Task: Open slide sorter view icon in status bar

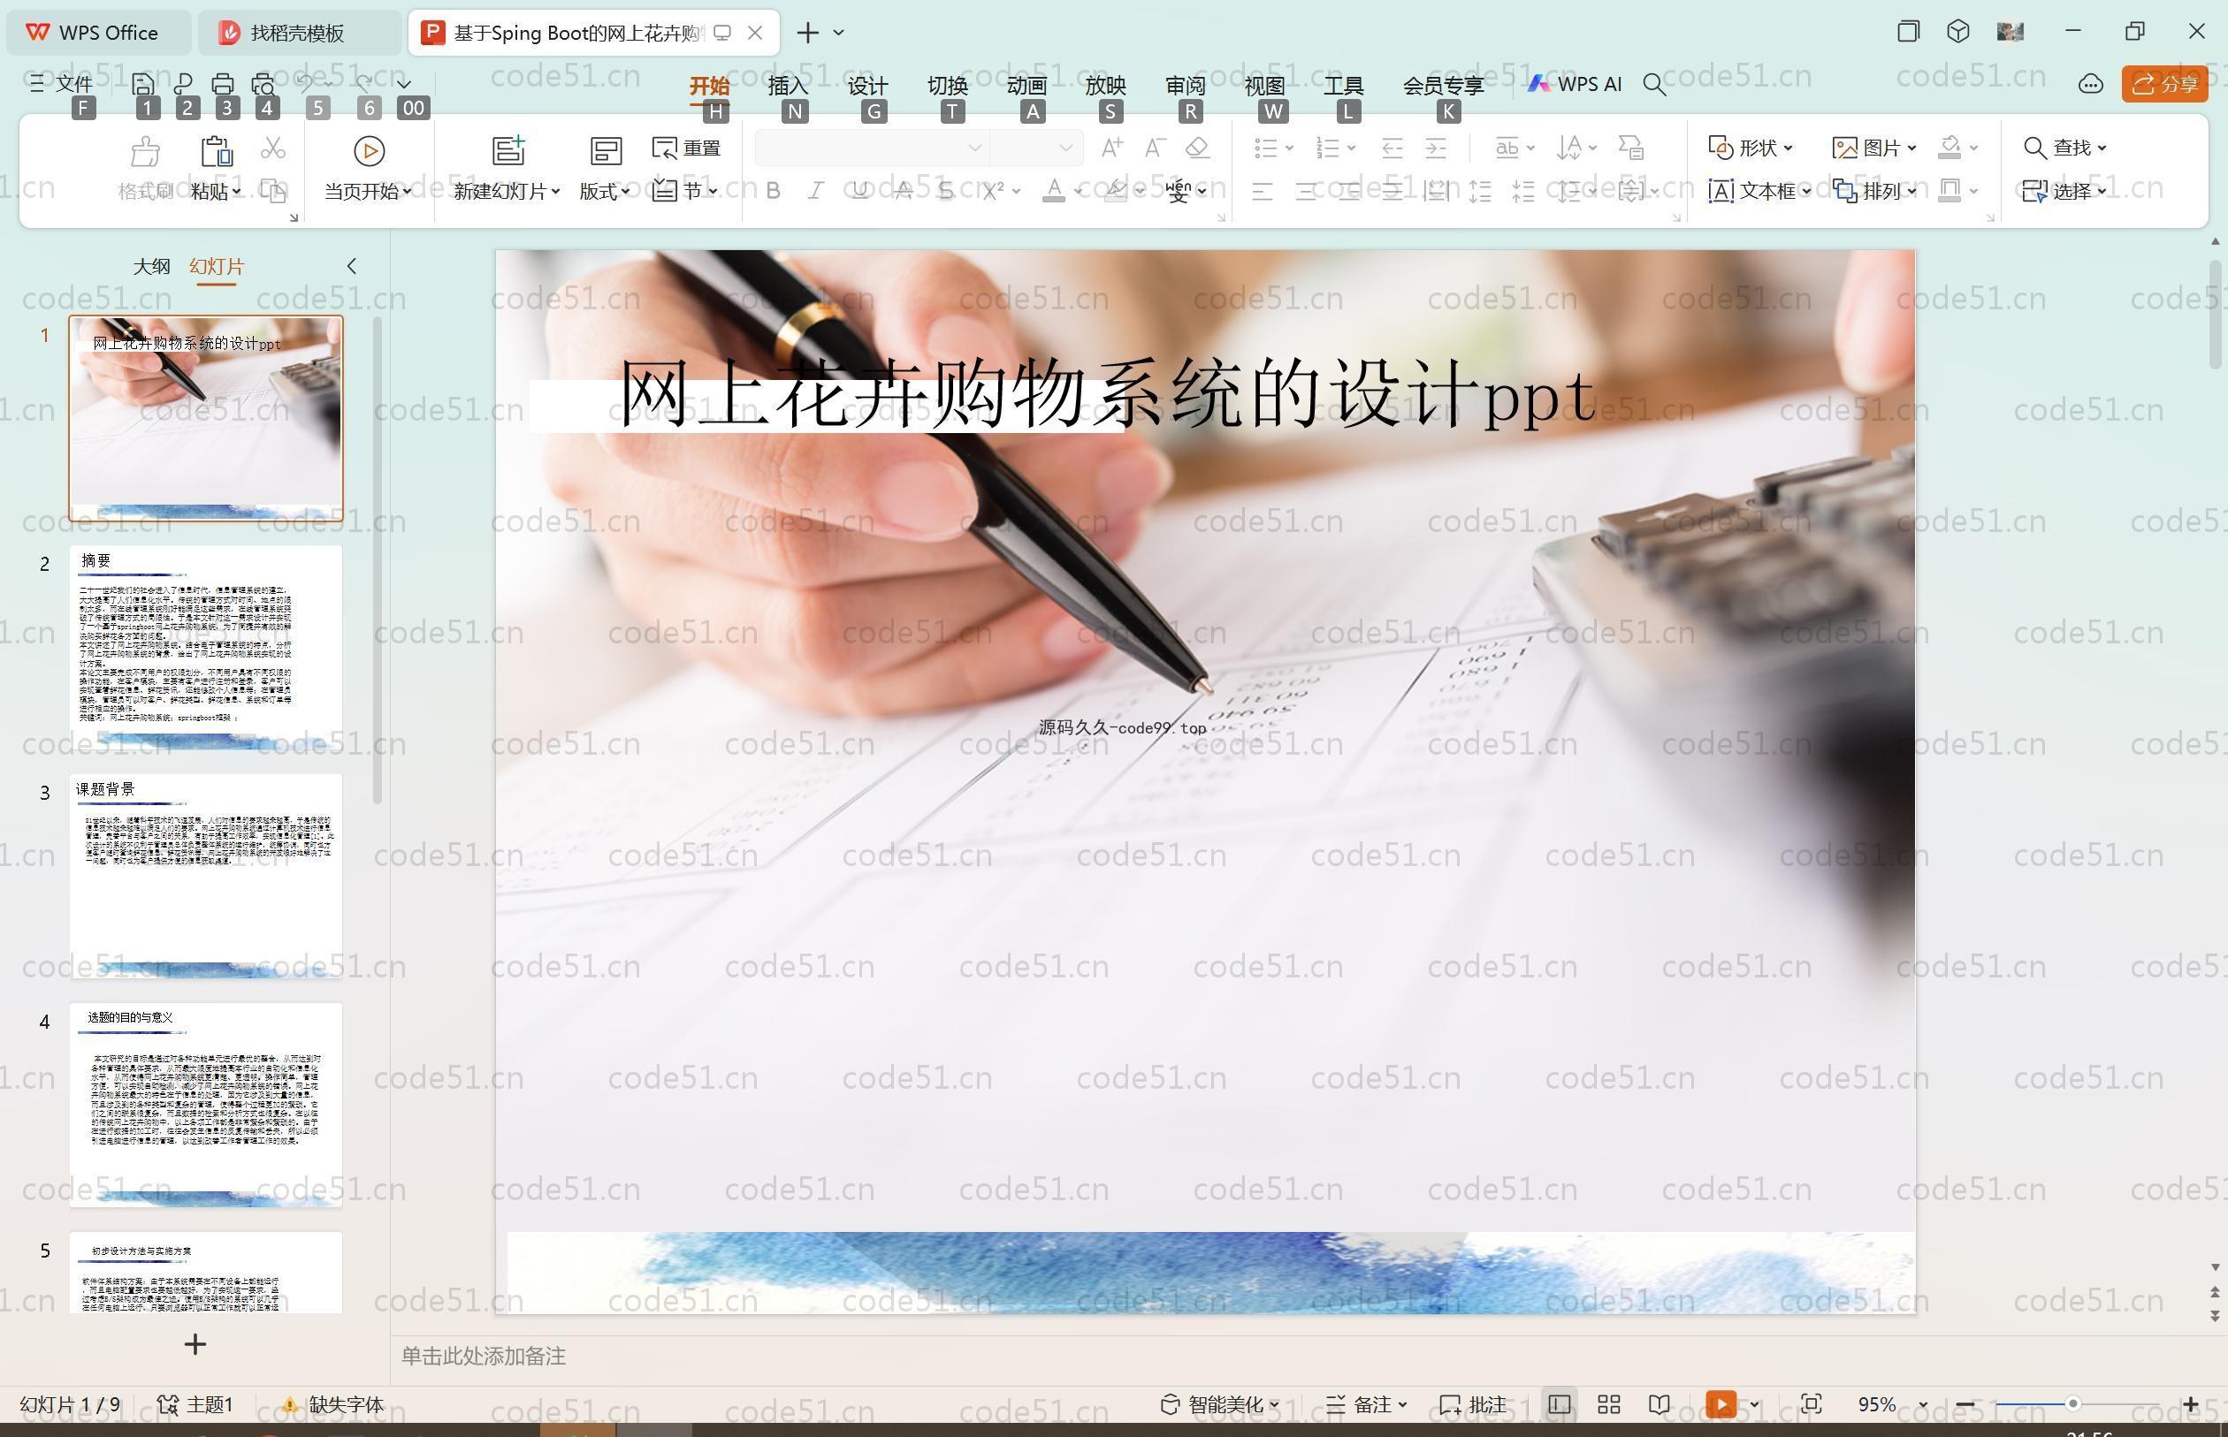Action: pyautogui.click(x=1608, y=1404)
